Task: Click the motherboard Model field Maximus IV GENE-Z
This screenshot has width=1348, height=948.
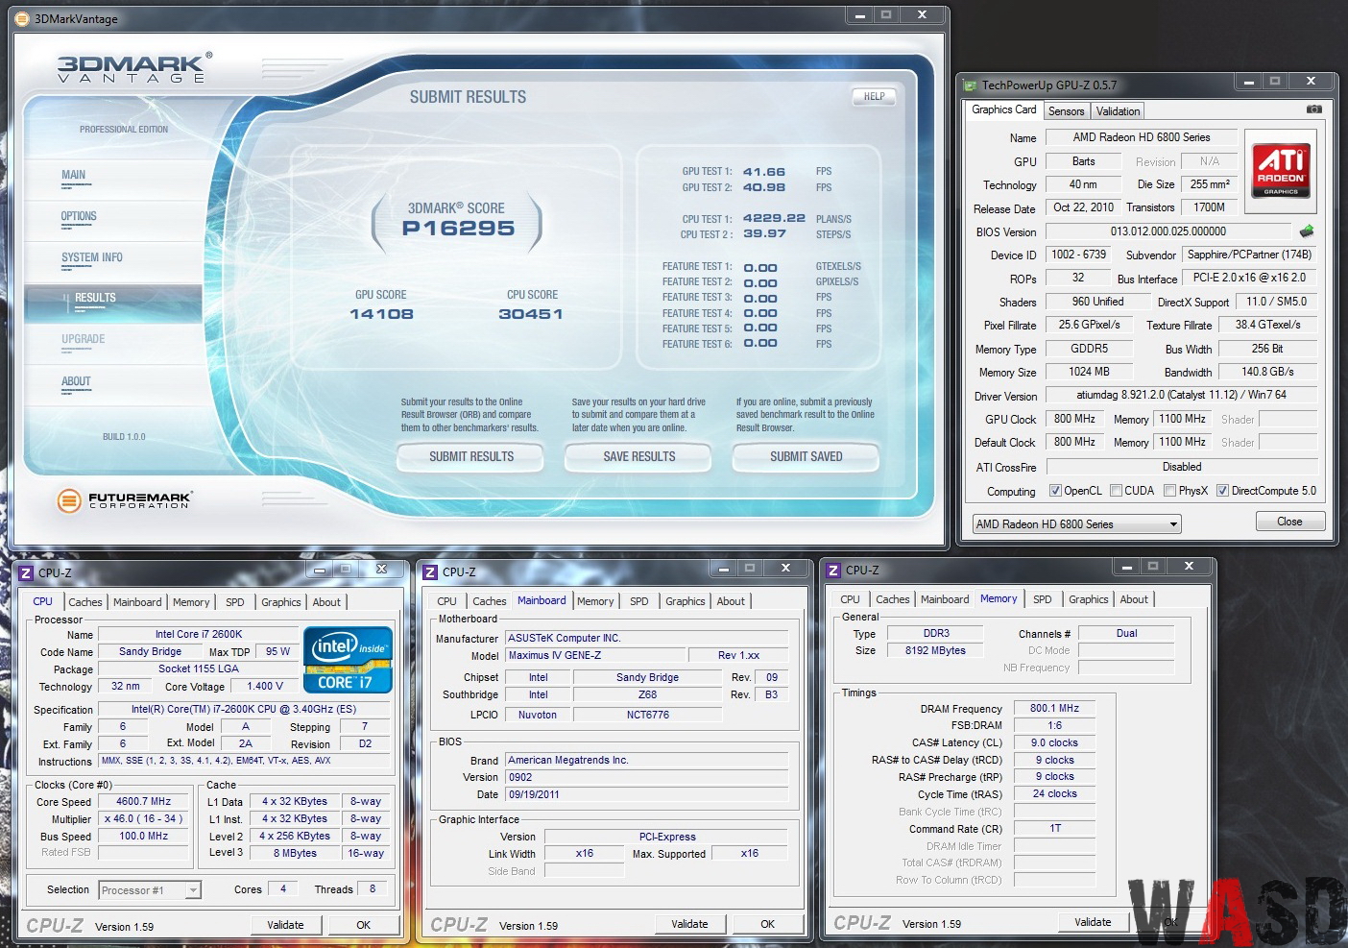Action: [594, 655]
